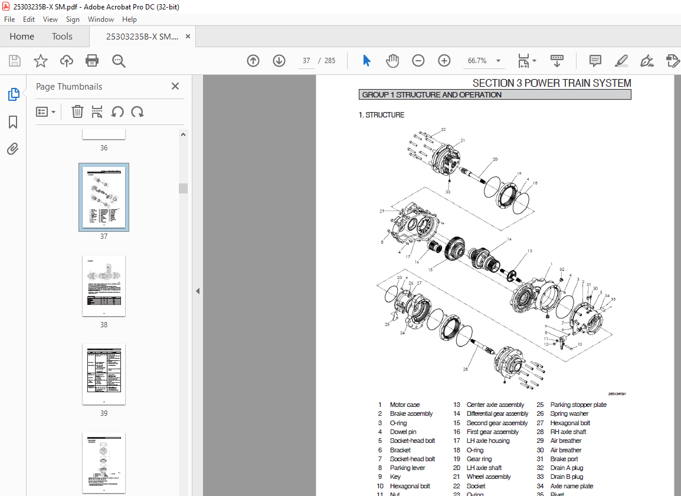Viewport: 681px width, 496px height.
Task: Expand fit page options dropdown arrow
Action: click(534, 61)
